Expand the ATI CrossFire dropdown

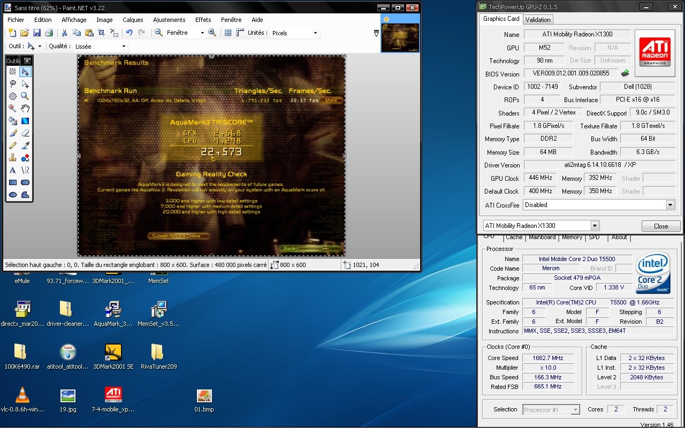coord(670,205)
